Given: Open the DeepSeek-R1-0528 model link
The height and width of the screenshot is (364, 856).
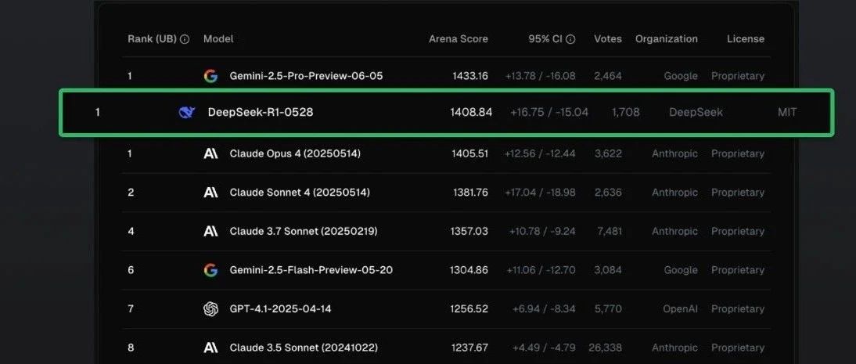Looking at the screenshot, I should [x=261, y=113].
